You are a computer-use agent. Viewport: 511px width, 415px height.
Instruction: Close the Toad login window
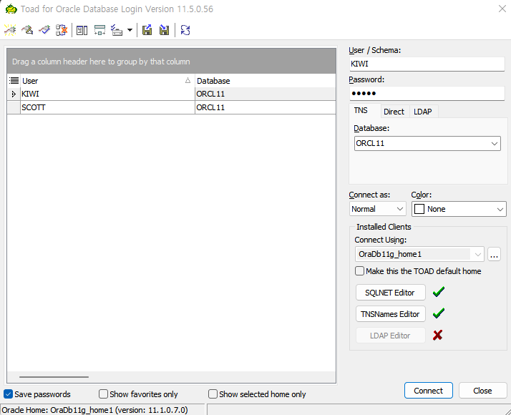[502, 9]
